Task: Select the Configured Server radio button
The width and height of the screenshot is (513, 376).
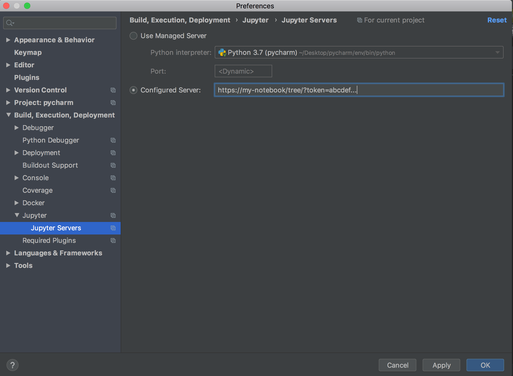Action: pyautogui.click(x=133, y=90)
